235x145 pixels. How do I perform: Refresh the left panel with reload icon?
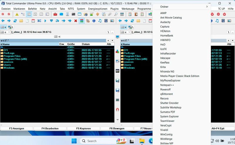(15, 21)
